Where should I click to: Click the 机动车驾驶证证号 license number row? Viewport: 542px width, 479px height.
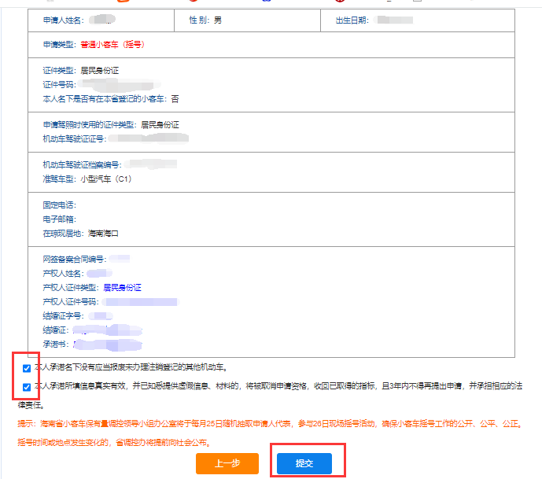[118, 138]
